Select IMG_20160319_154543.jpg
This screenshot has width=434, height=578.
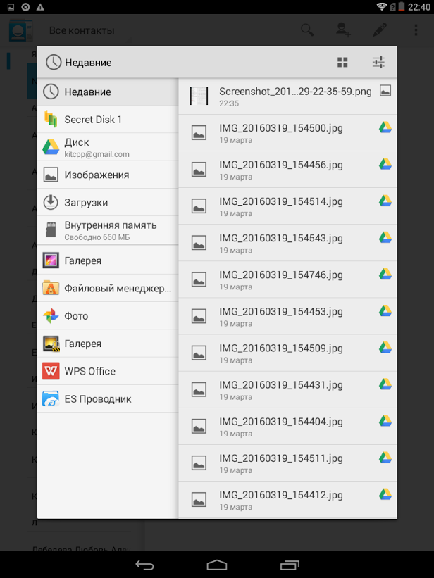287,243
